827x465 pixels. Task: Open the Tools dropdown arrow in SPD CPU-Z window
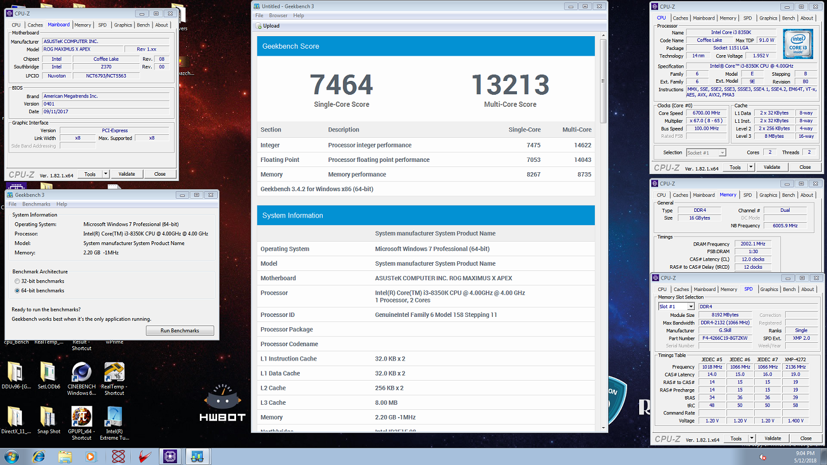coord(751,438)
